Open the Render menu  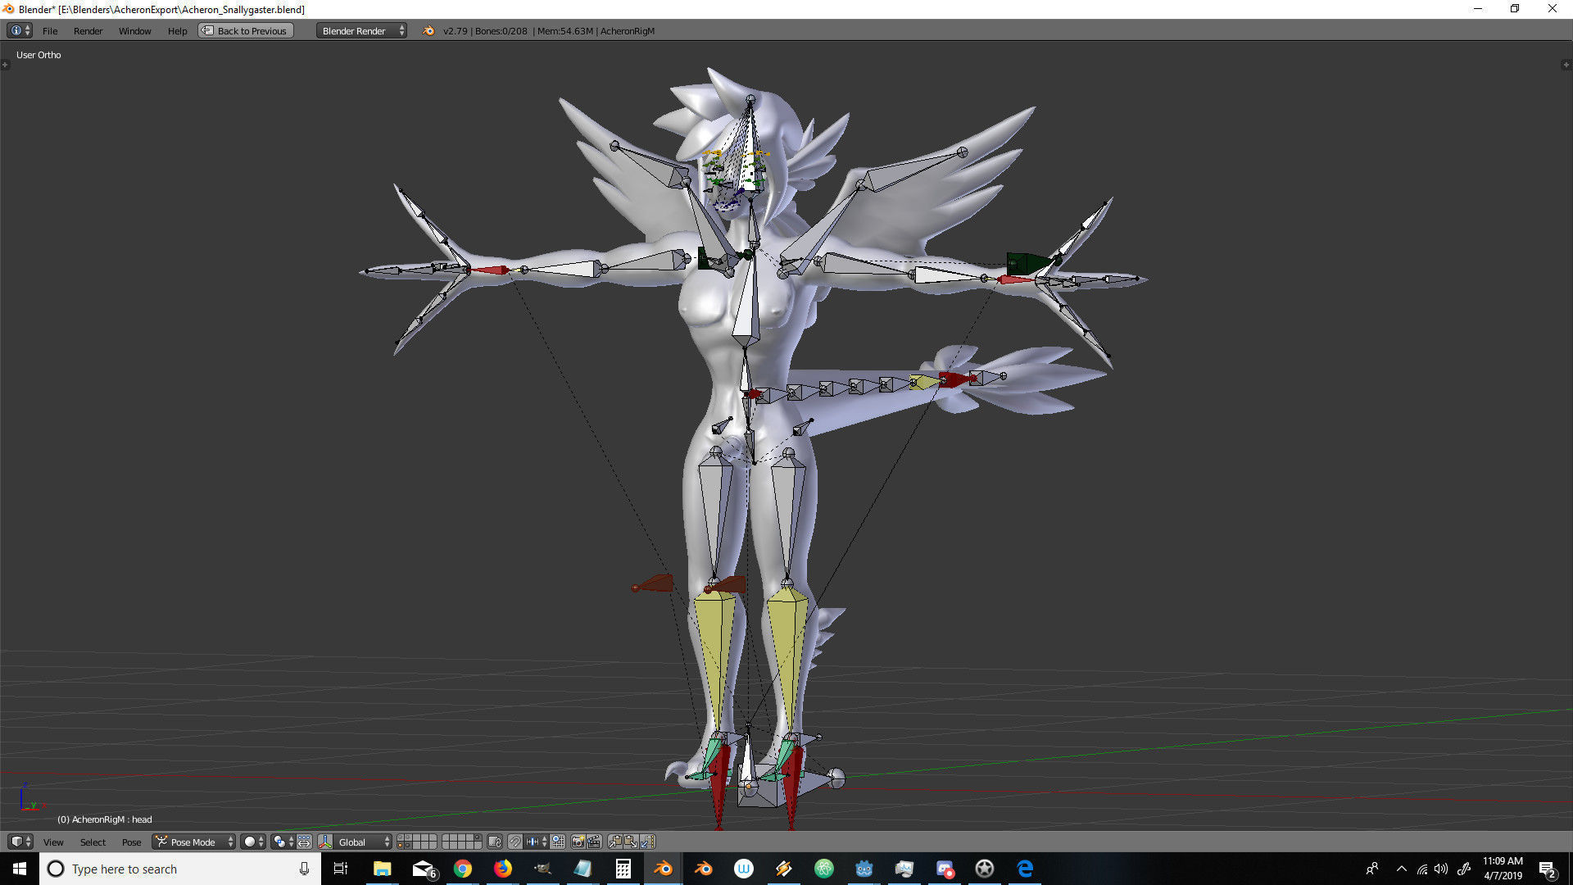pos(88,31)
